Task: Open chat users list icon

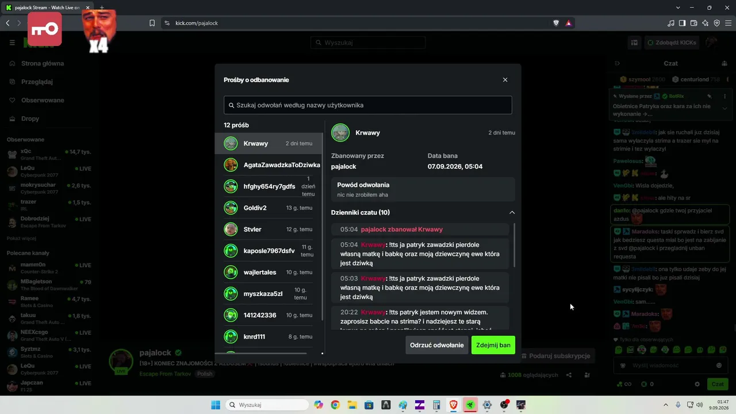Action: click(724, 63)
